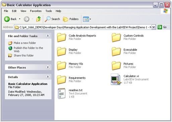Open the Views dropdown button
172x122 pixels.
[x=87, y=19]
